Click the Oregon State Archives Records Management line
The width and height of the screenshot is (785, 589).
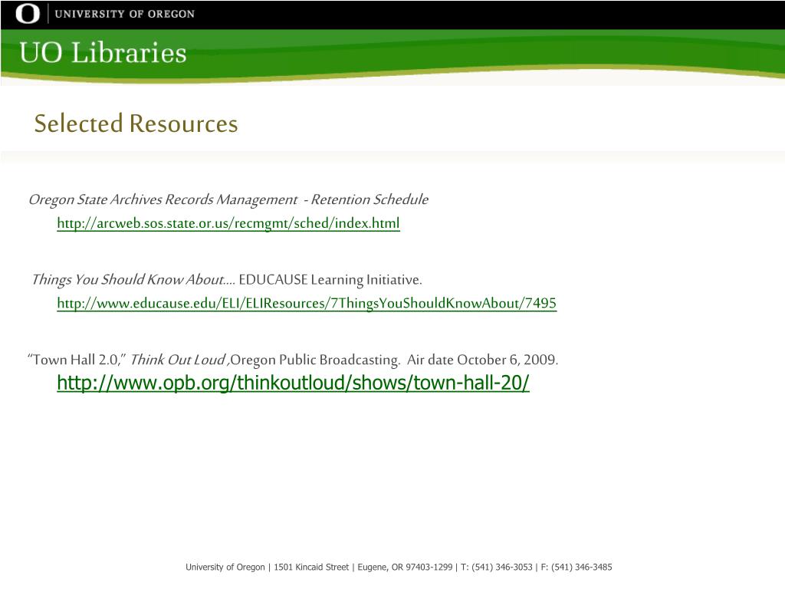point(228,200)
